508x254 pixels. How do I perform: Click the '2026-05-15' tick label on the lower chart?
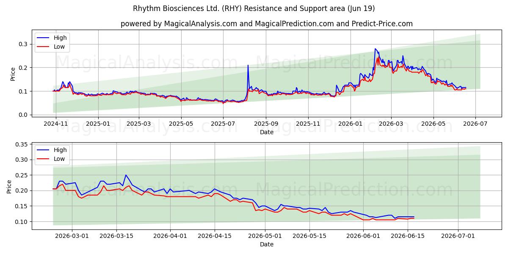click(310, 236)
